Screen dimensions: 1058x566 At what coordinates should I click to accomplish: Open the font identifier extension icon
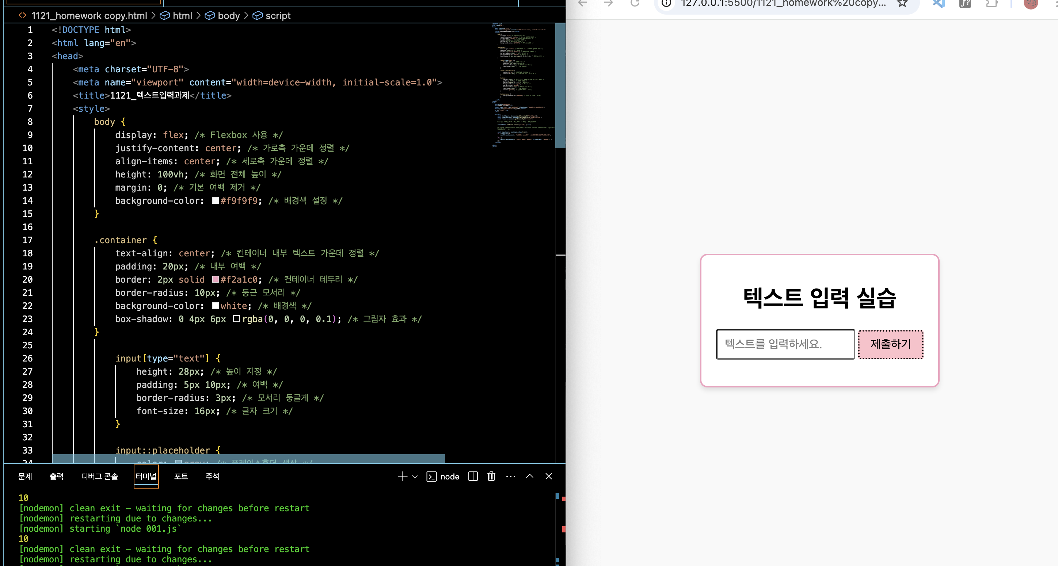tap(965, 3)
